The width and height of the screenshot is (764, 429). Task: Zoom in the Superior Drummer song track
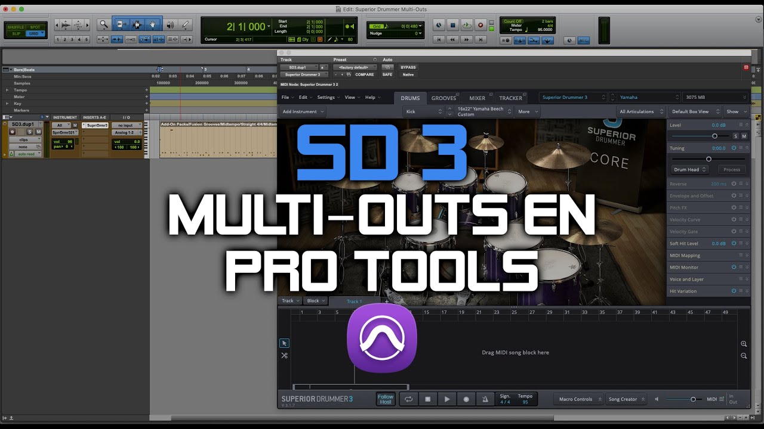744,344
